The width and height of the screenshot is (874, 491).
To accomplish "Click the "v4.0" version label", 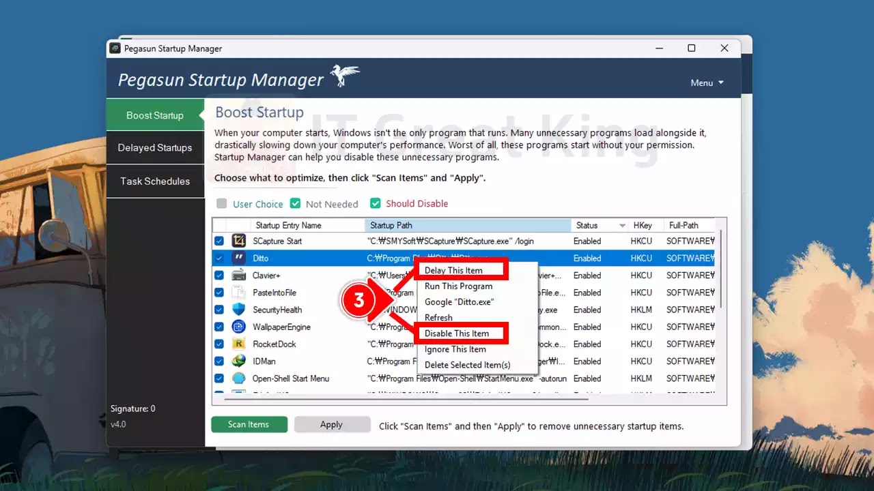I will 118,424.
